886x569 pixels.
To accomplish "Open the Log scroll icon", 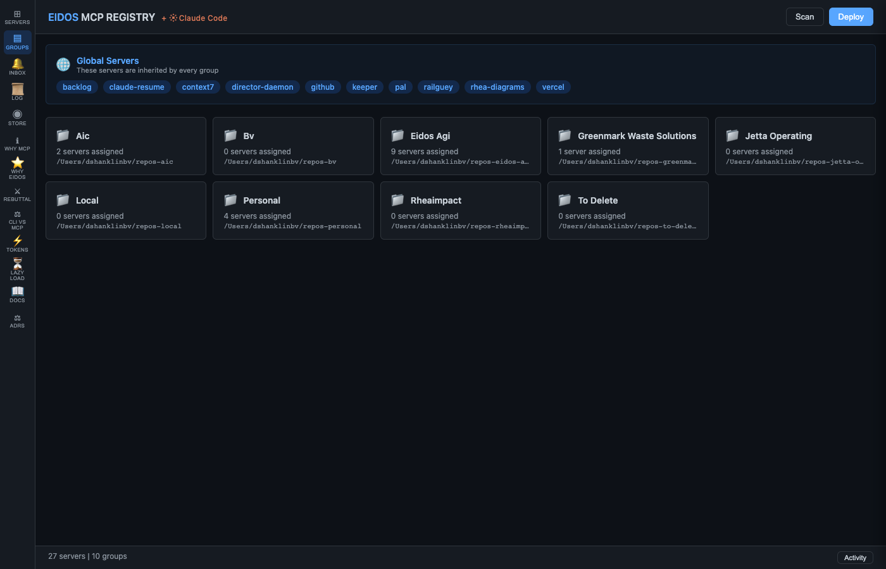I will click(17, 89).
